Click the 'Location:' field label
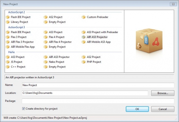This screenshot has width=179, height=122. pos(10,93)
